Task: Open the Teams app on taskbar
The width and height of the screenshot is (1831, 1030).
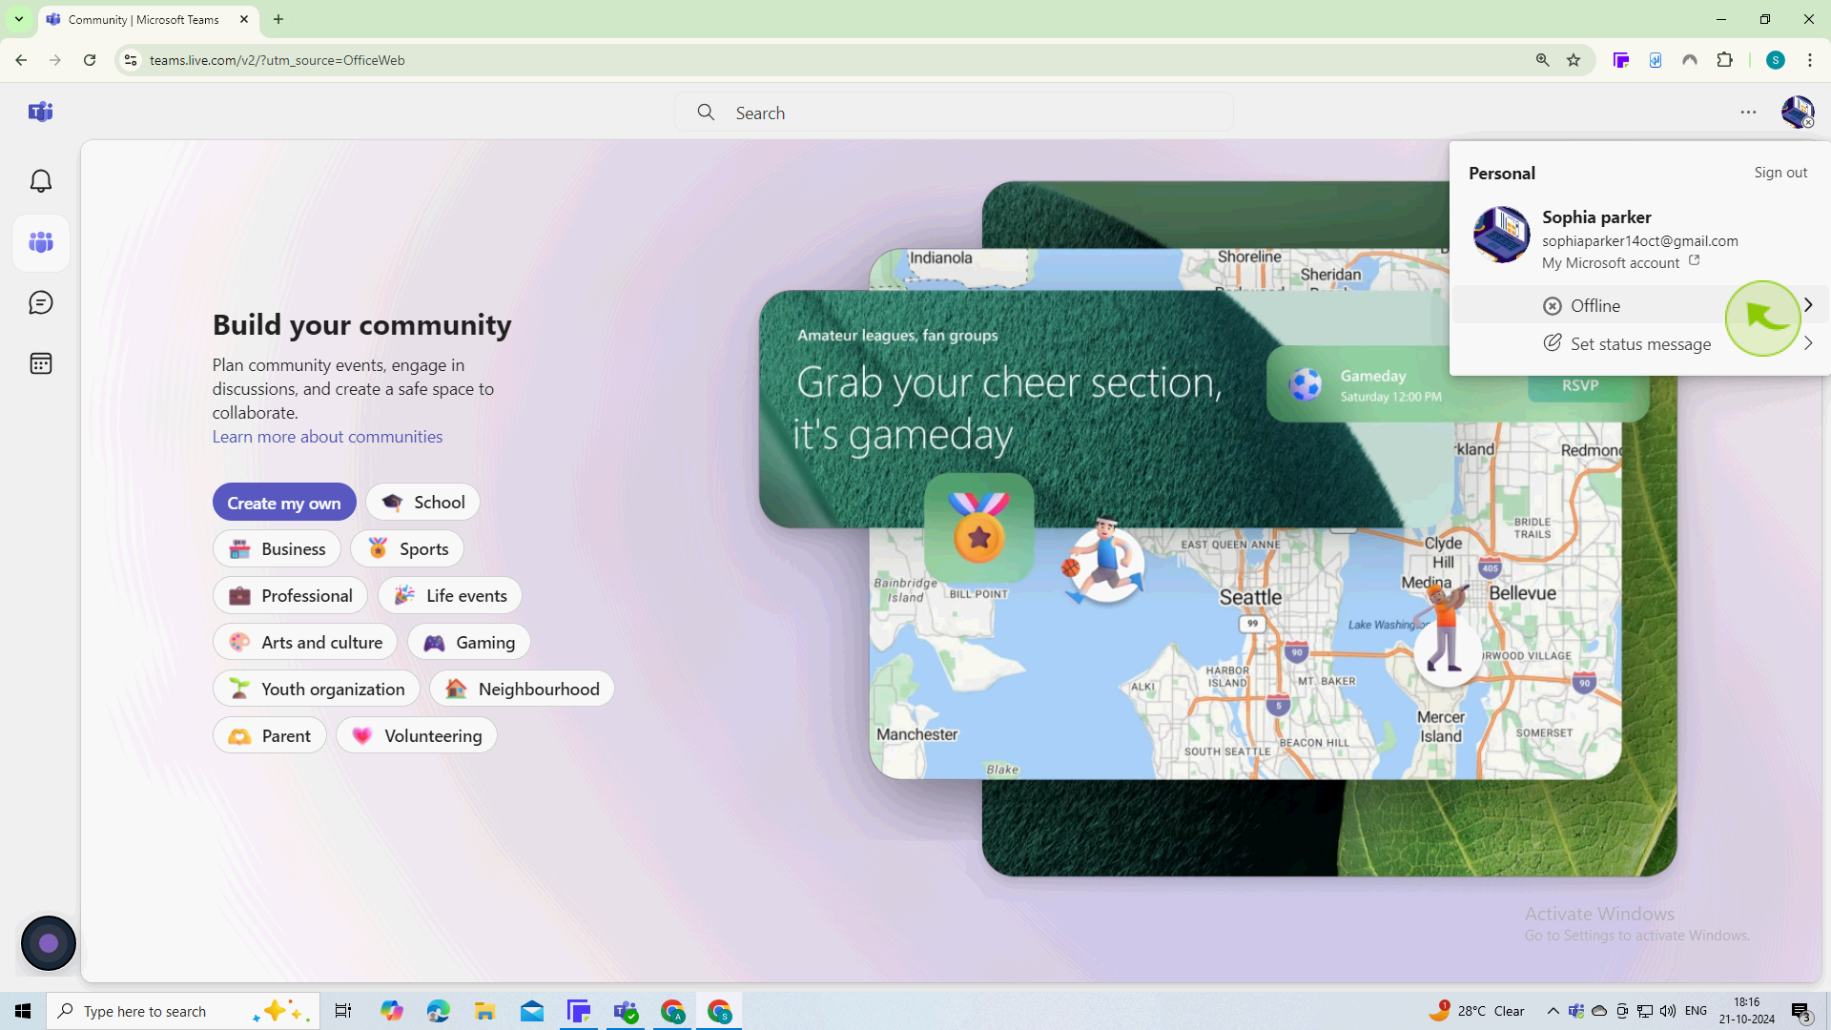Action: point(626,1011)
